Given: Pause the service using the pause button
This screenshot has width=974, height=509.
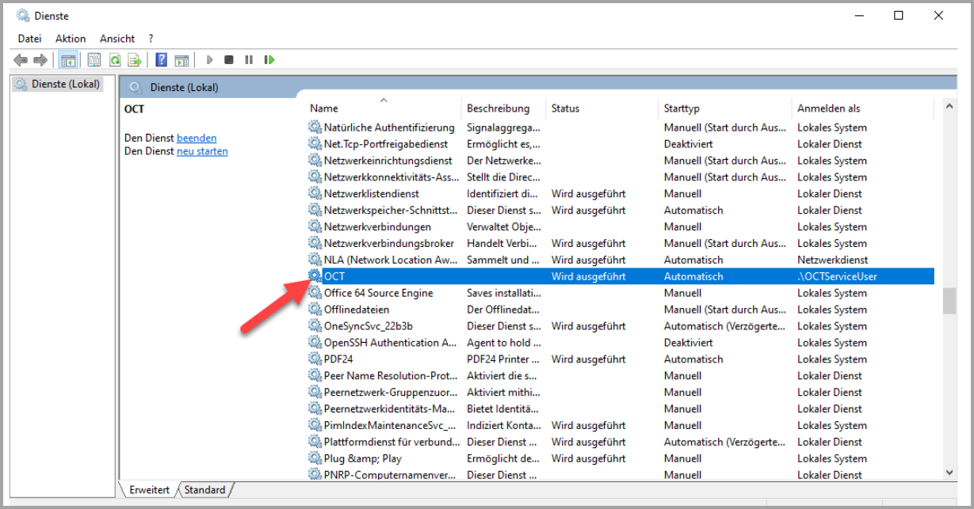Looking at the screenshot, I should tap(249, 60).
